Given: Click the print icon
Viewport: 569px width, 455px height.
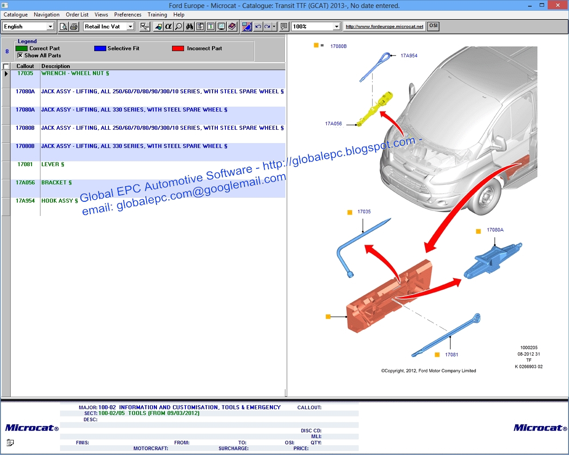Looking at the screenshot, I should pos(73,26).
